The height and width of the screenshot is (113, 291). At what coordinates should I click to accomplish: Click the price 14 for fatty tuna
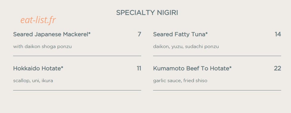click(278, 34)
